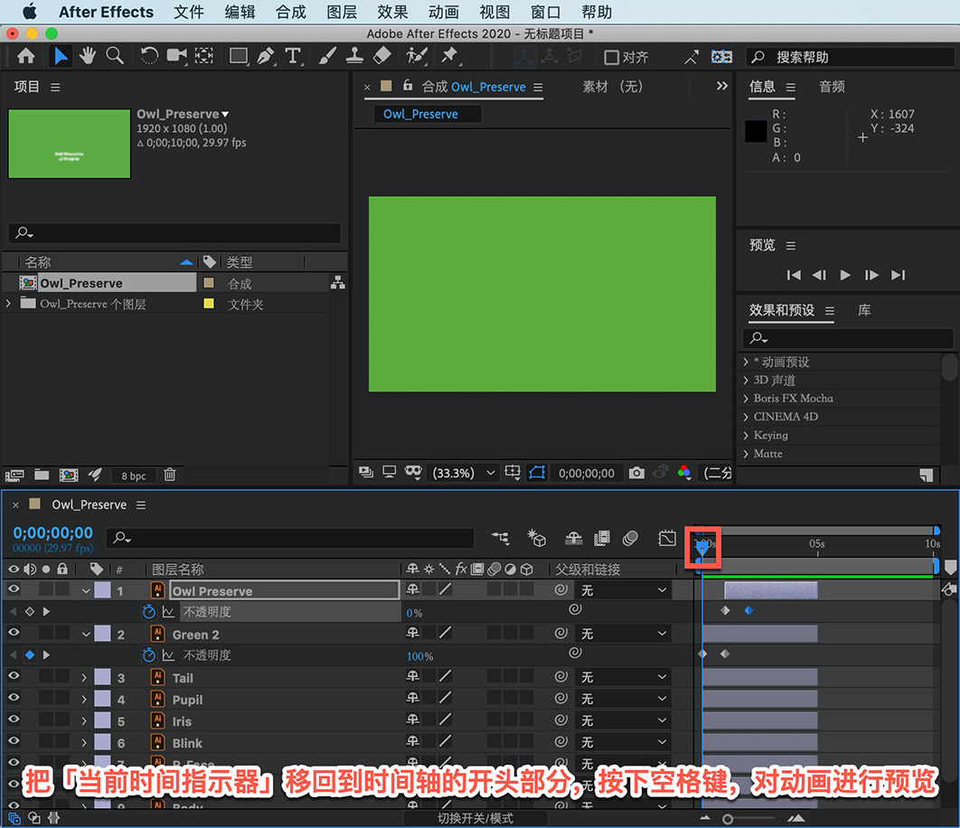
Task: Select the Rotation tool
Action: [149, 56]
